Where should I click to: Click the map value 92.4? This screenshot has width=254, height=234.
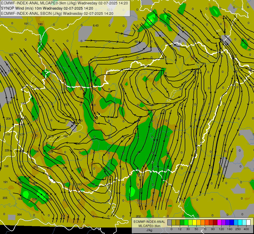pos(137,42)
